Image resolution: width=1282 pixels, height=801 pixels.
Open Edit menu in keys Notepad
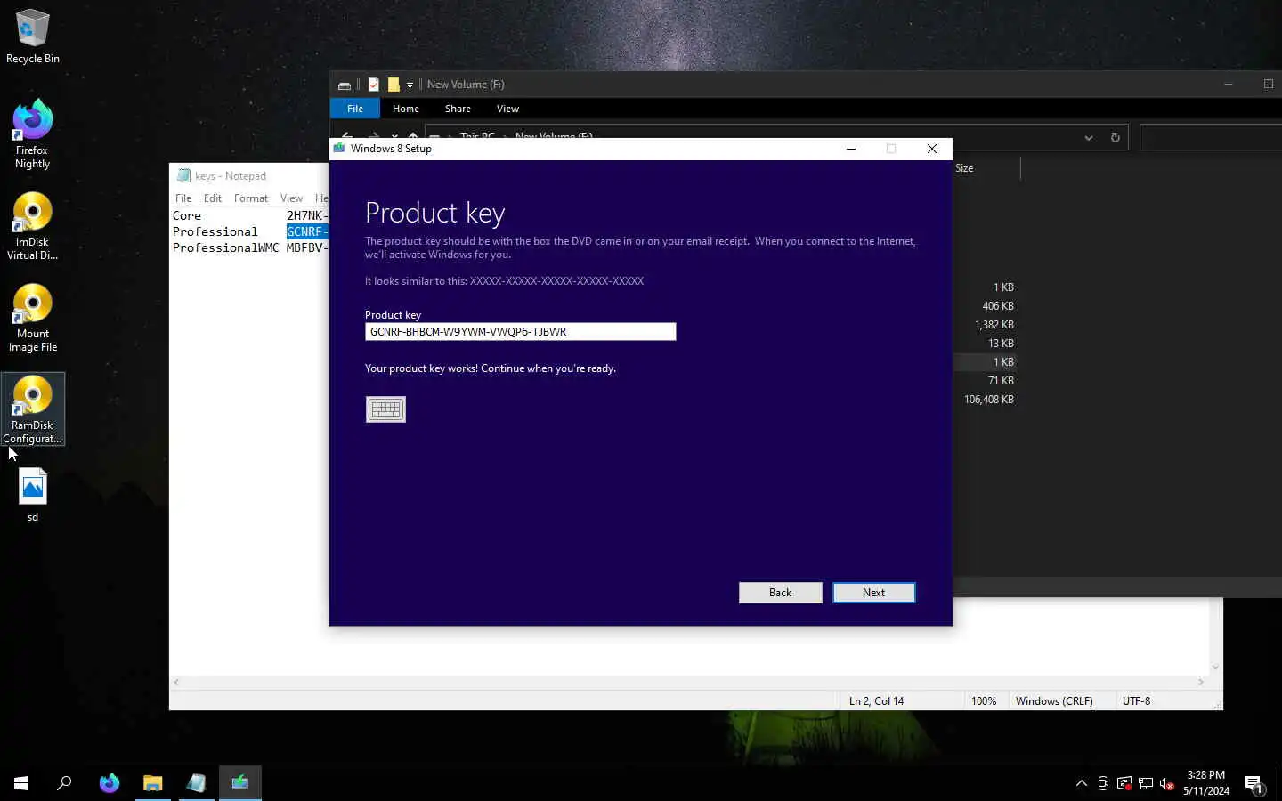pyautogui.click(x=212, y=198)
